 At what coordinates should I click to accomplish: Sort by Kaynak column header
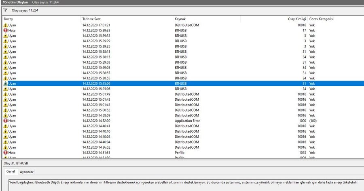point(180,19)
